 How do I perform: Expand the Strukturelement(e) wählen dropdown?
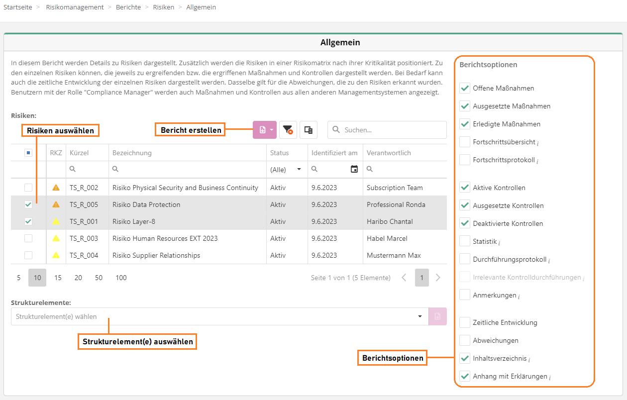click(420, 316)
